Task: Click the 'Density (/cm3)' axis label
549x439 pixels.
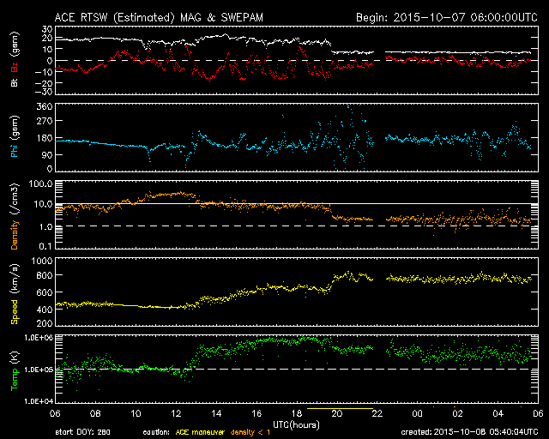Action: pyautogui.click(x=15, y=216)
